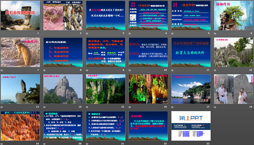Select slide 22 summary text thumbnail
The height and width of the screenshot is (145, 254).
[x=149, y=126]
